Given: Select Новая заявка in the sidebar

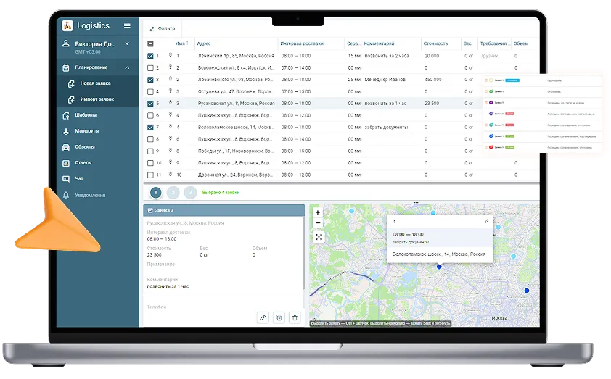Looking at the screenshot, I should tap(96, 83).
